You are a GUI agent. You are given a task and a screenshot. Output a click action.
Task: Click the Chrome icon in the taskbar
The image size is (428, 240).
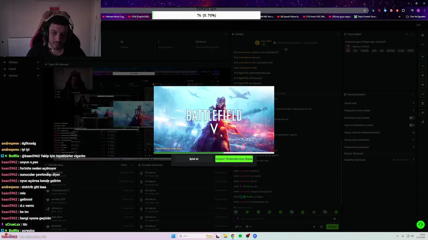click(x=233, y=236)
